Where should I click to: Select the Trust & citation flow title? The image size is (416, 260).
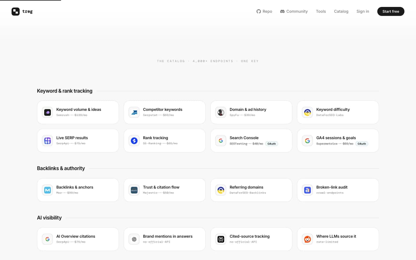point(161,187)
